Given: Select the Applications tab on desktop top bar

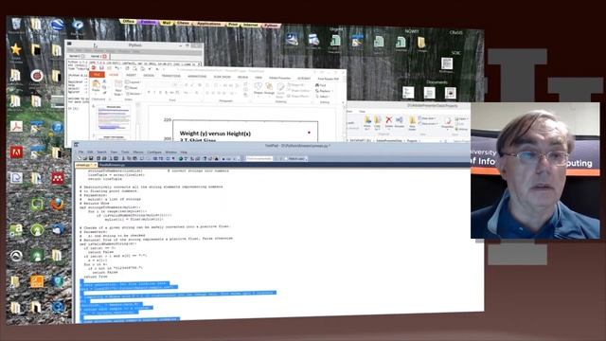Looking at the screenshot, I should (209, 24).
